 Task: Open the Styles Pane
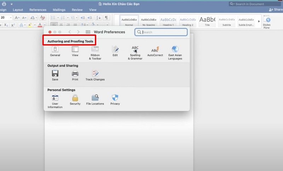(x=267, y=22)
